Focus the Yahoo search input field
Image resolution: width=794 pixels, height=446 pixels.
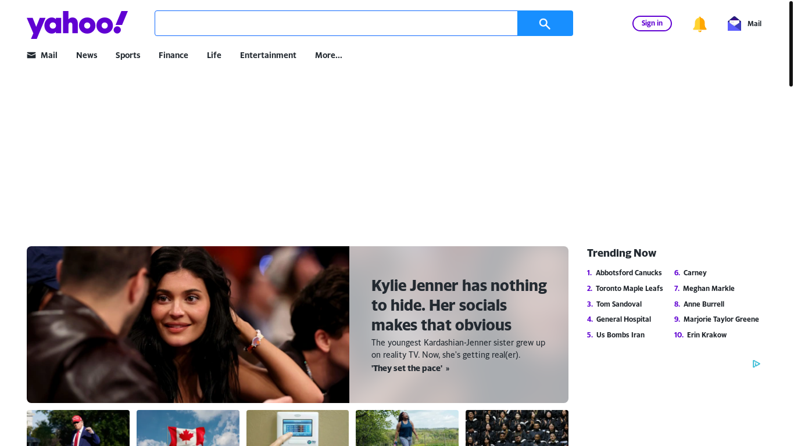point(336,23)
